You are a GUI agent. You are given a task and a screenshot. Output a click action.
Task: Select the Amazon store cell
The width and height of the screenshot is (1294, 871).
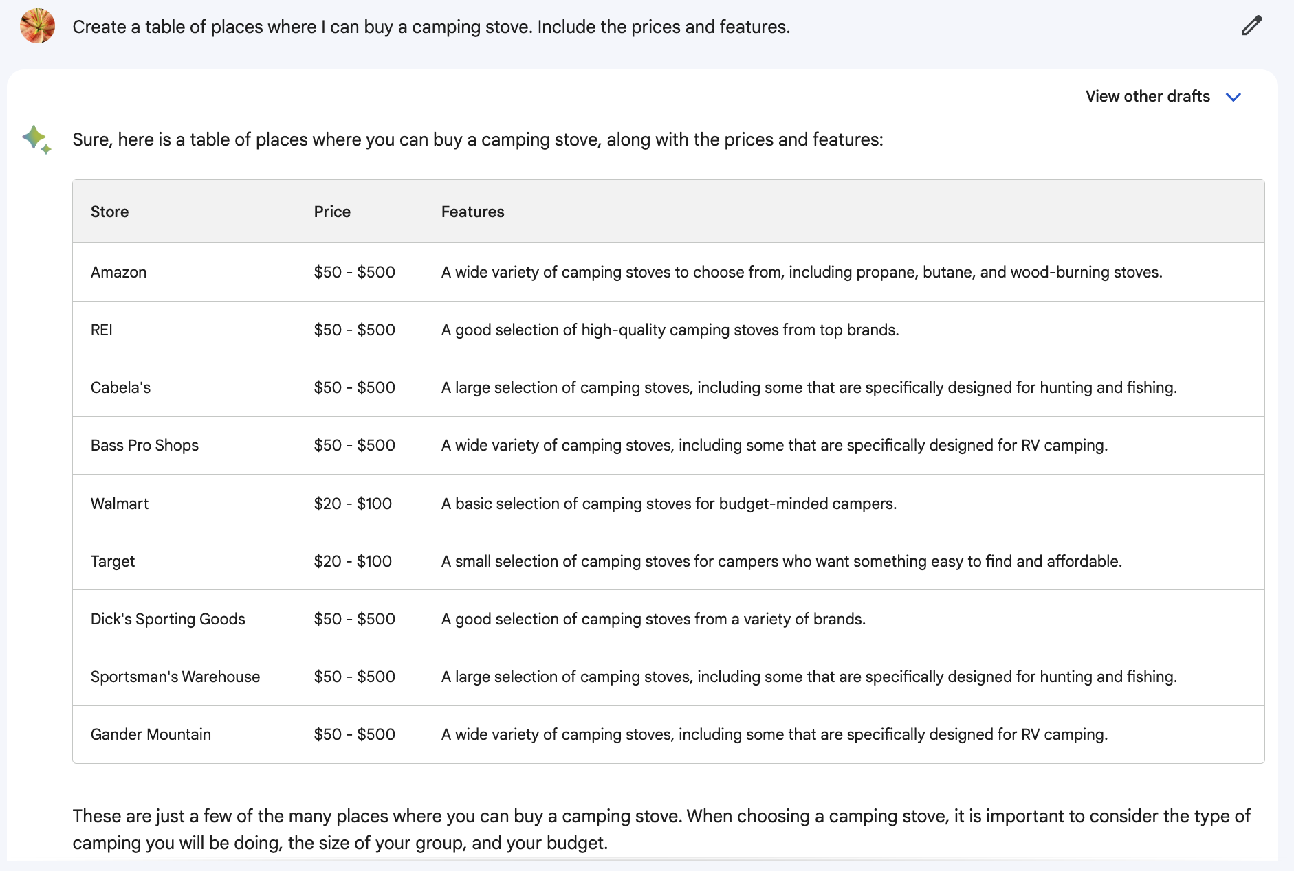pos(118,272)
